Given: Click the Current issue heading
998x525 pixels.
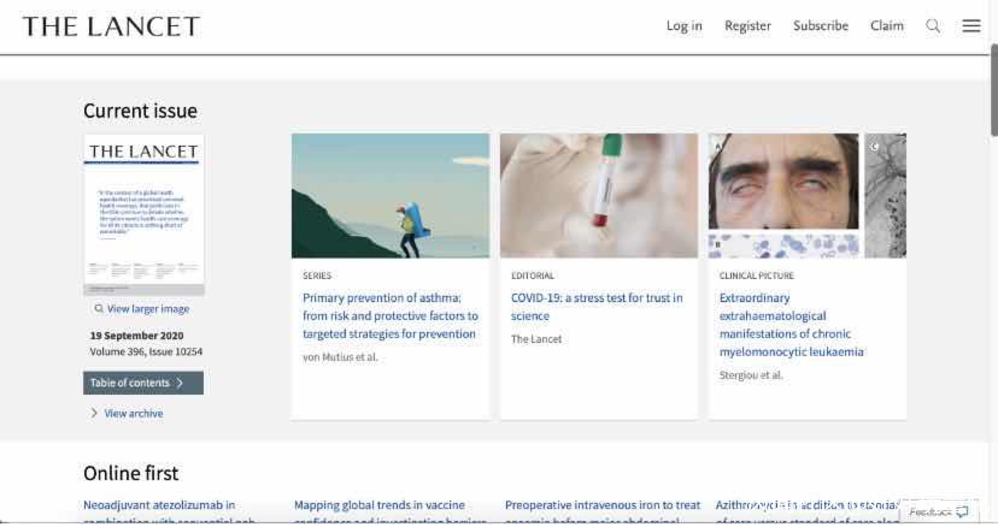Looking at the screenshot, I should click(x=140, y=111).
